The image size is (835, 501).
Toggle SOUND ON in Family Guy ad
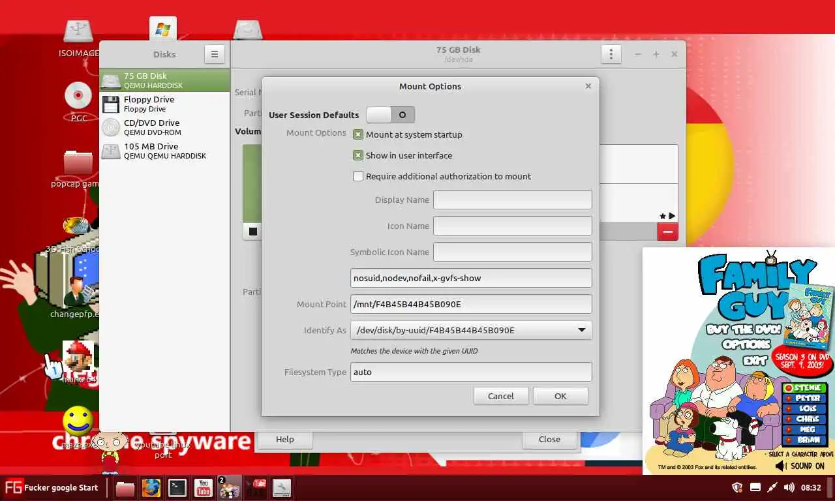click(800, 466)
